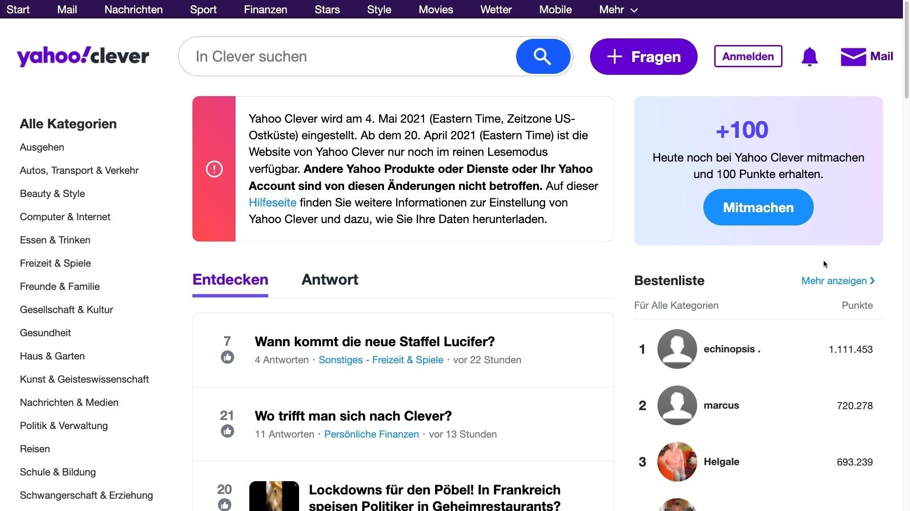Open echinopsis . username in Bestenliste
This screenshot has width=910, height=511.
[732, 349]
